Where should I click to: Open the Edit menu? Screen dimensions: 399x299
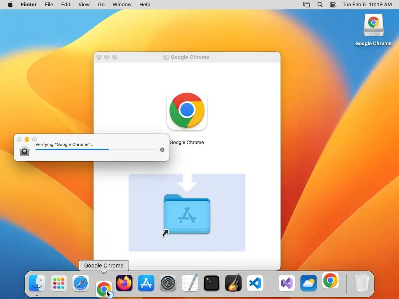[65, 5]
